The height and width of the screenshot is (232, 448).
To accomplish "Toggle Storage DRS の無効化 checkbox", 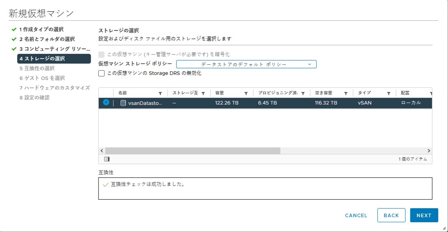I will 101,73.
